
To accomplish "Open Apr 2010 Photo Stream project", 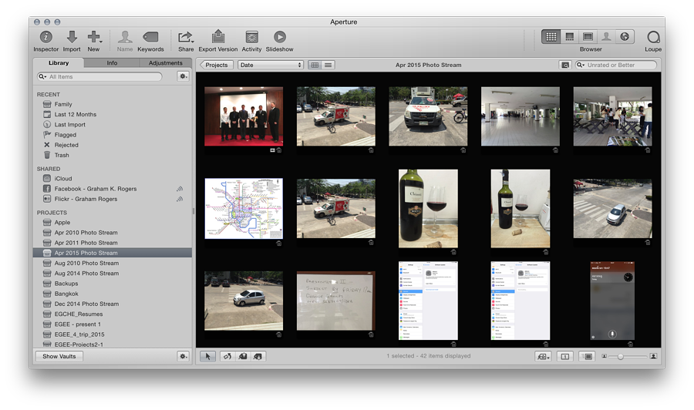I will 86,233.
